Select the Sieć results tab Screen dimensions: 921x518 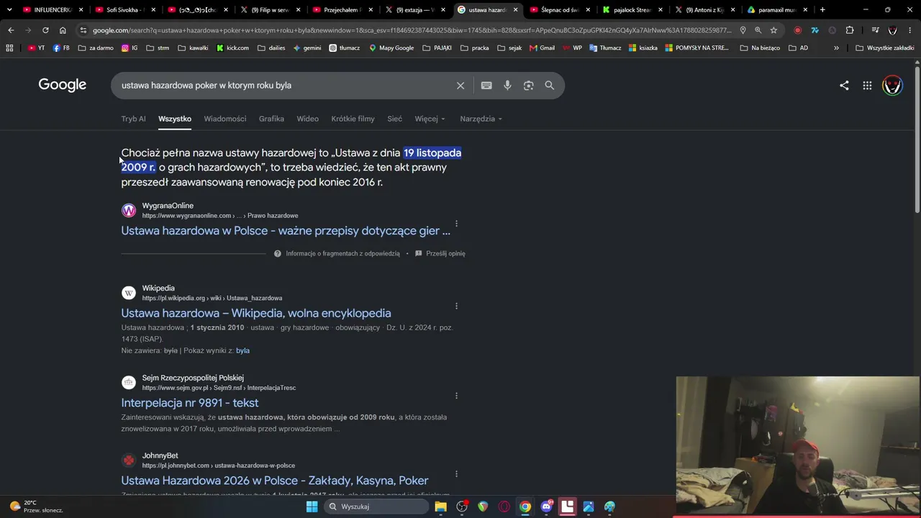pyautogui.click(x=395, y=119)
